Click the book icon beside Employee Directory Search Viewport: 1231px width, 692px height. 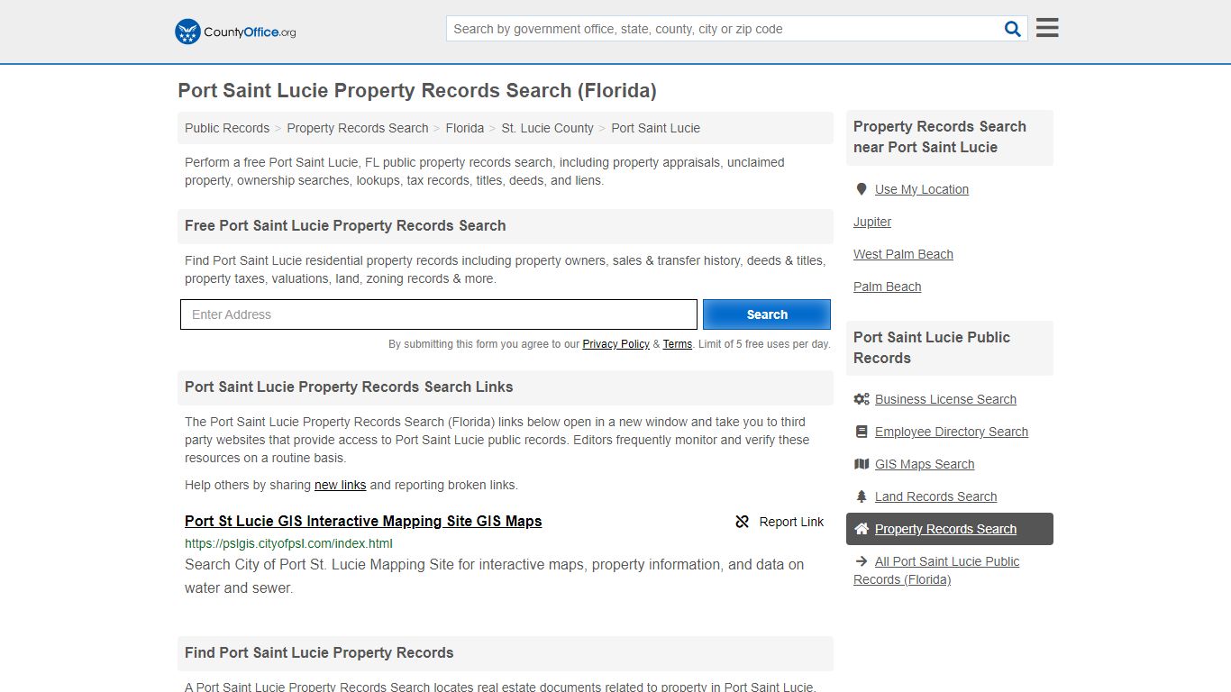tap(862, 431)
